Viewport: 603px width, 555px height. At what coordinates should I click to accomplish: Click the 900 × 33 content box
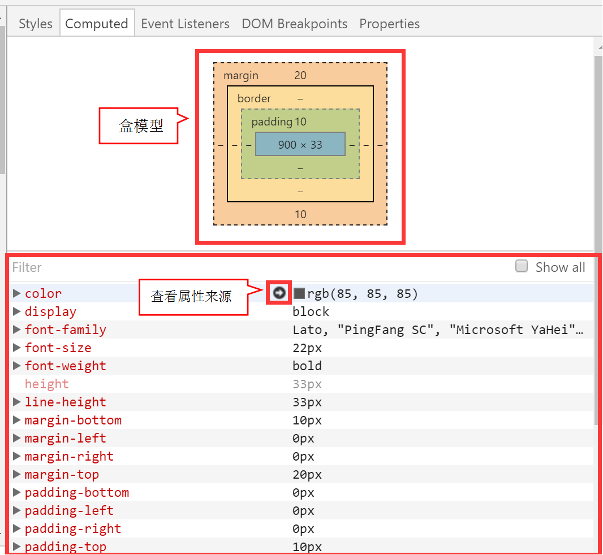point(300,145)
